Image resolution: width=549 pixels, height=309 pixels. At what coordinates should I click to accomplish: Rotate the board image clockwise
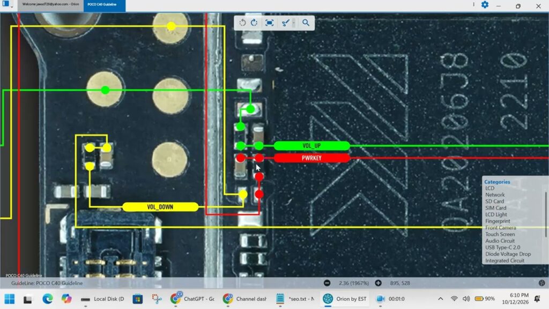[254, 23]
